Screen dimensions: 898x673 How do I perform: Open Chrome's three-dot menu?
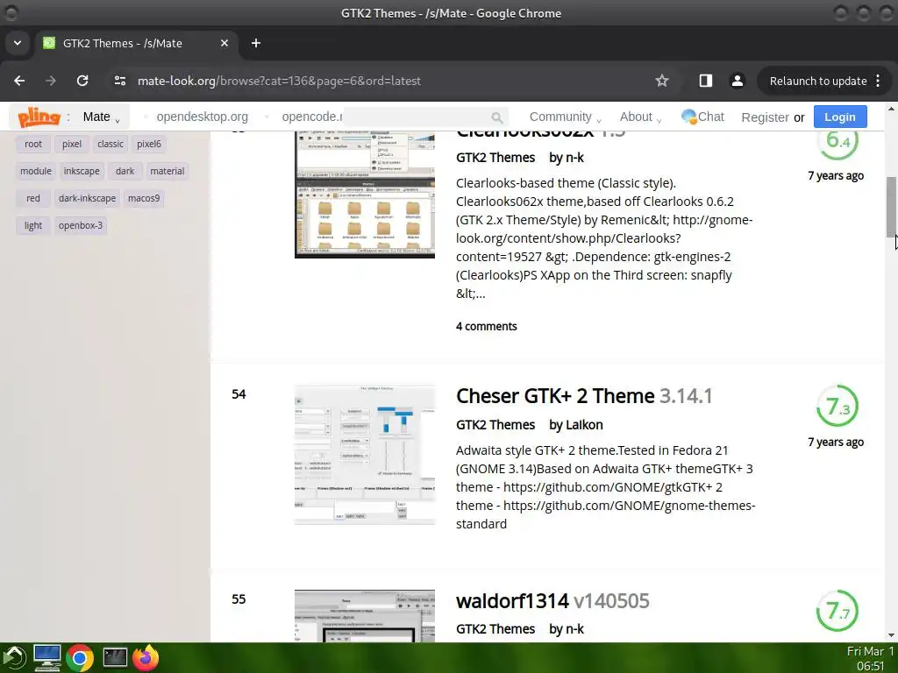click(x=878, y=81)
